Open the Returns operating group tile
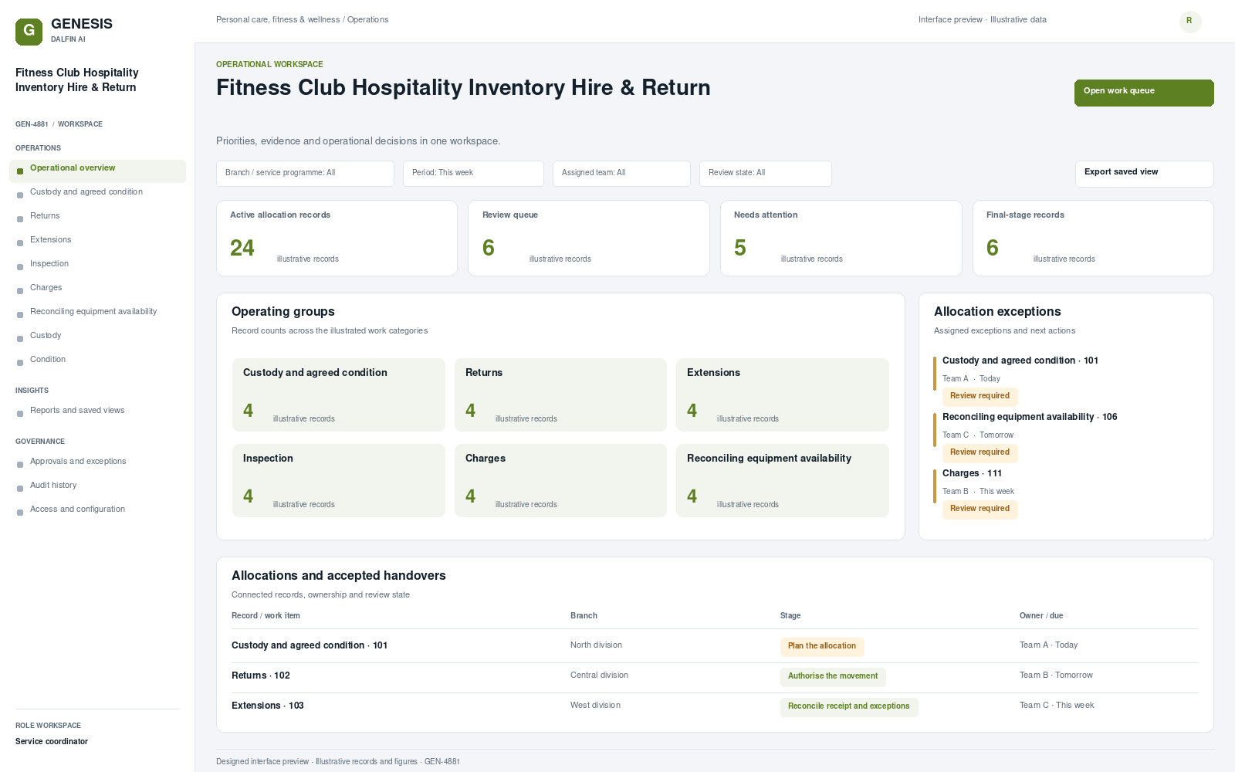 (x=560, y=394)
